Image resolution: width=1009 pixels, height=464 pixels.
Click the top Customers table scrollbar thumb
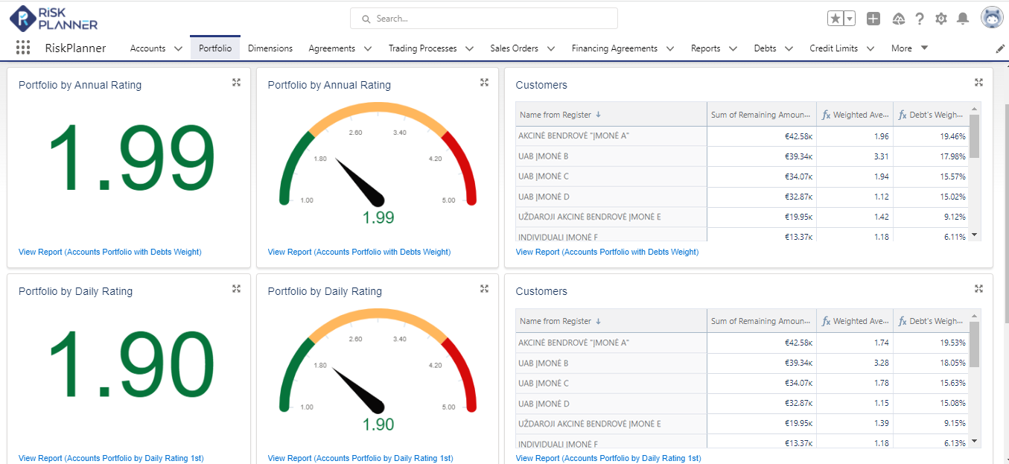pyautogui.click(x=974, y=136)
